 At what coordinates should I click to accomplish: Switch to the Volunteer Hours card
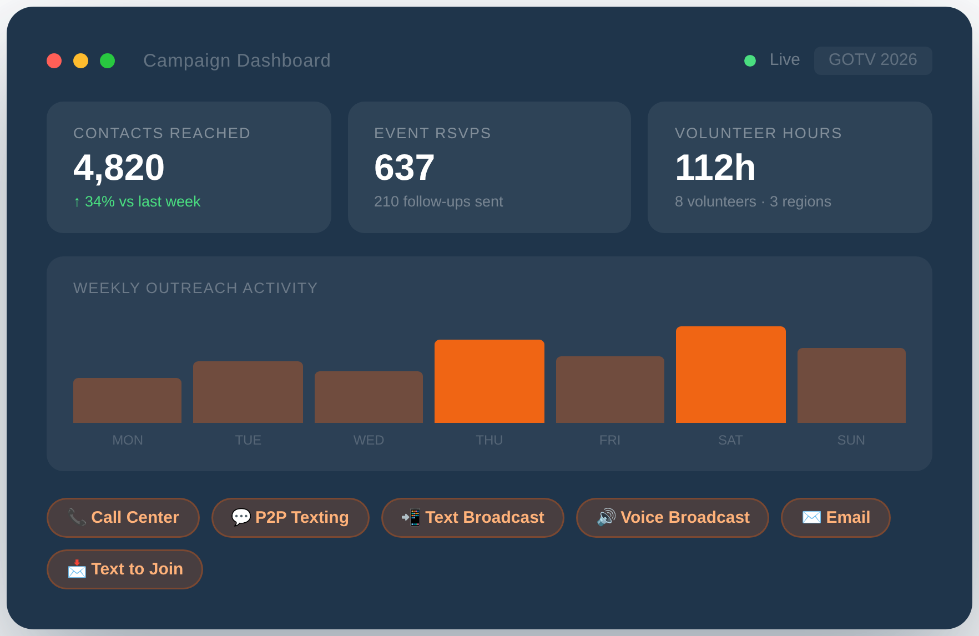790,167
